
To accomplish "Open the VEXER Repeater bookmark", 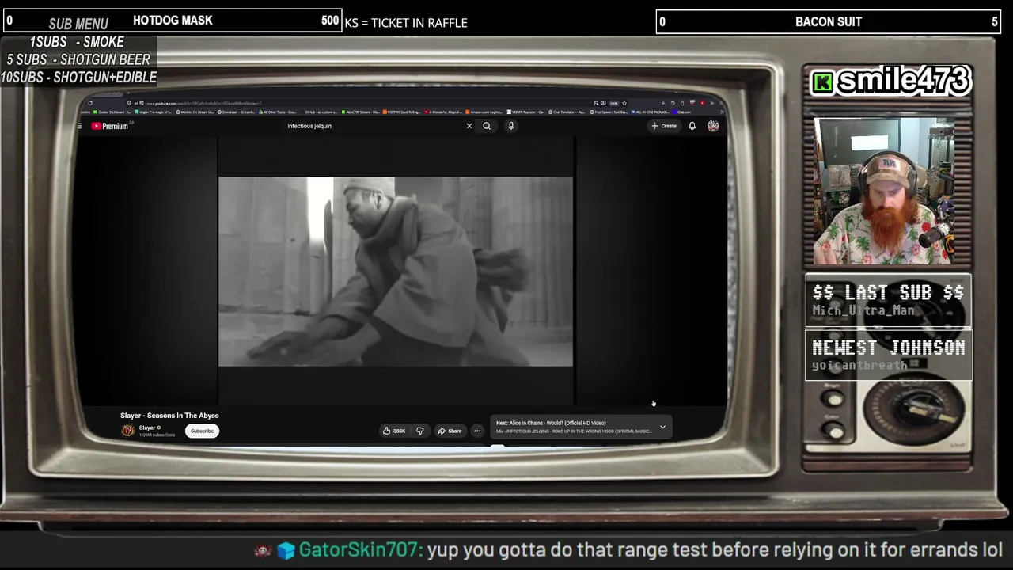I will (x=525, y=112).
